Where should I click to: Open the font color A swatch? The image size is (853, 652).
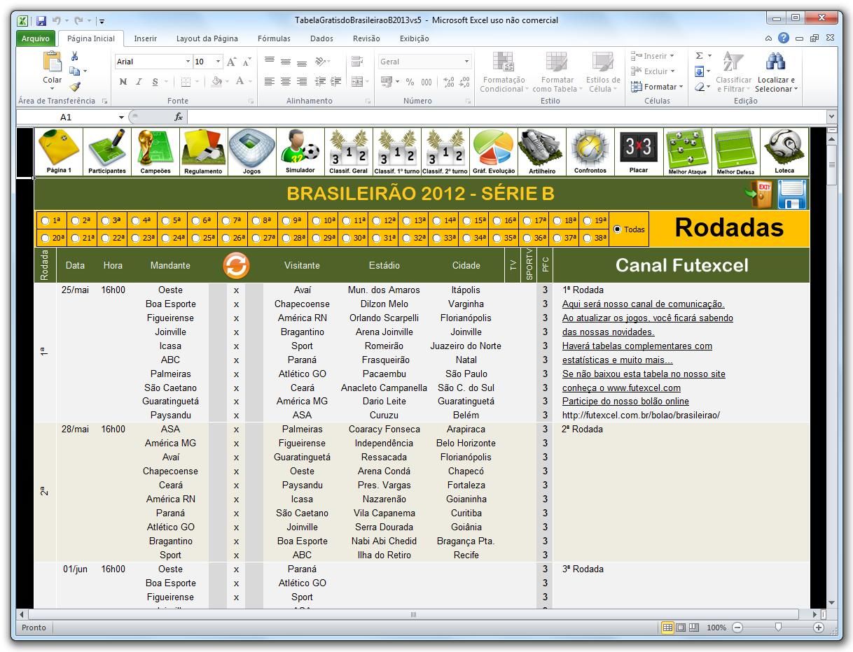240,82
